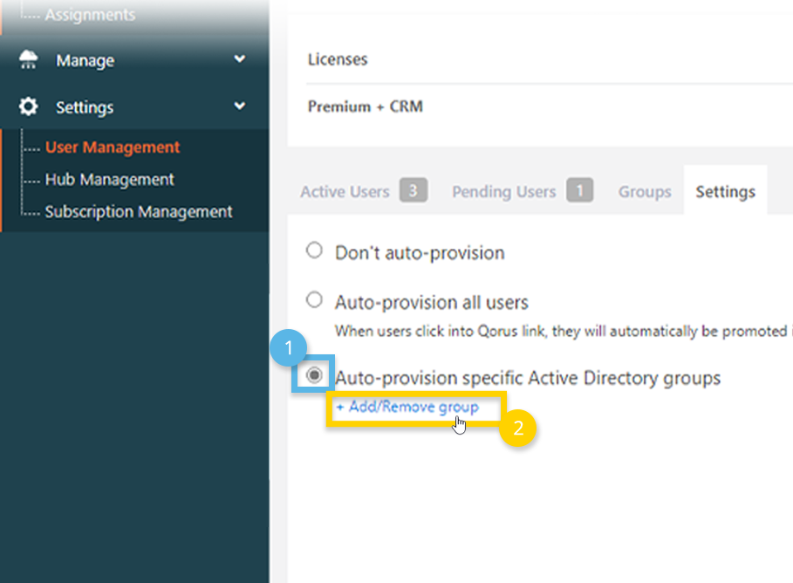Click the Pending Users count badge
Viewport: 793px width, 583px height.
(x=579, y=190)
